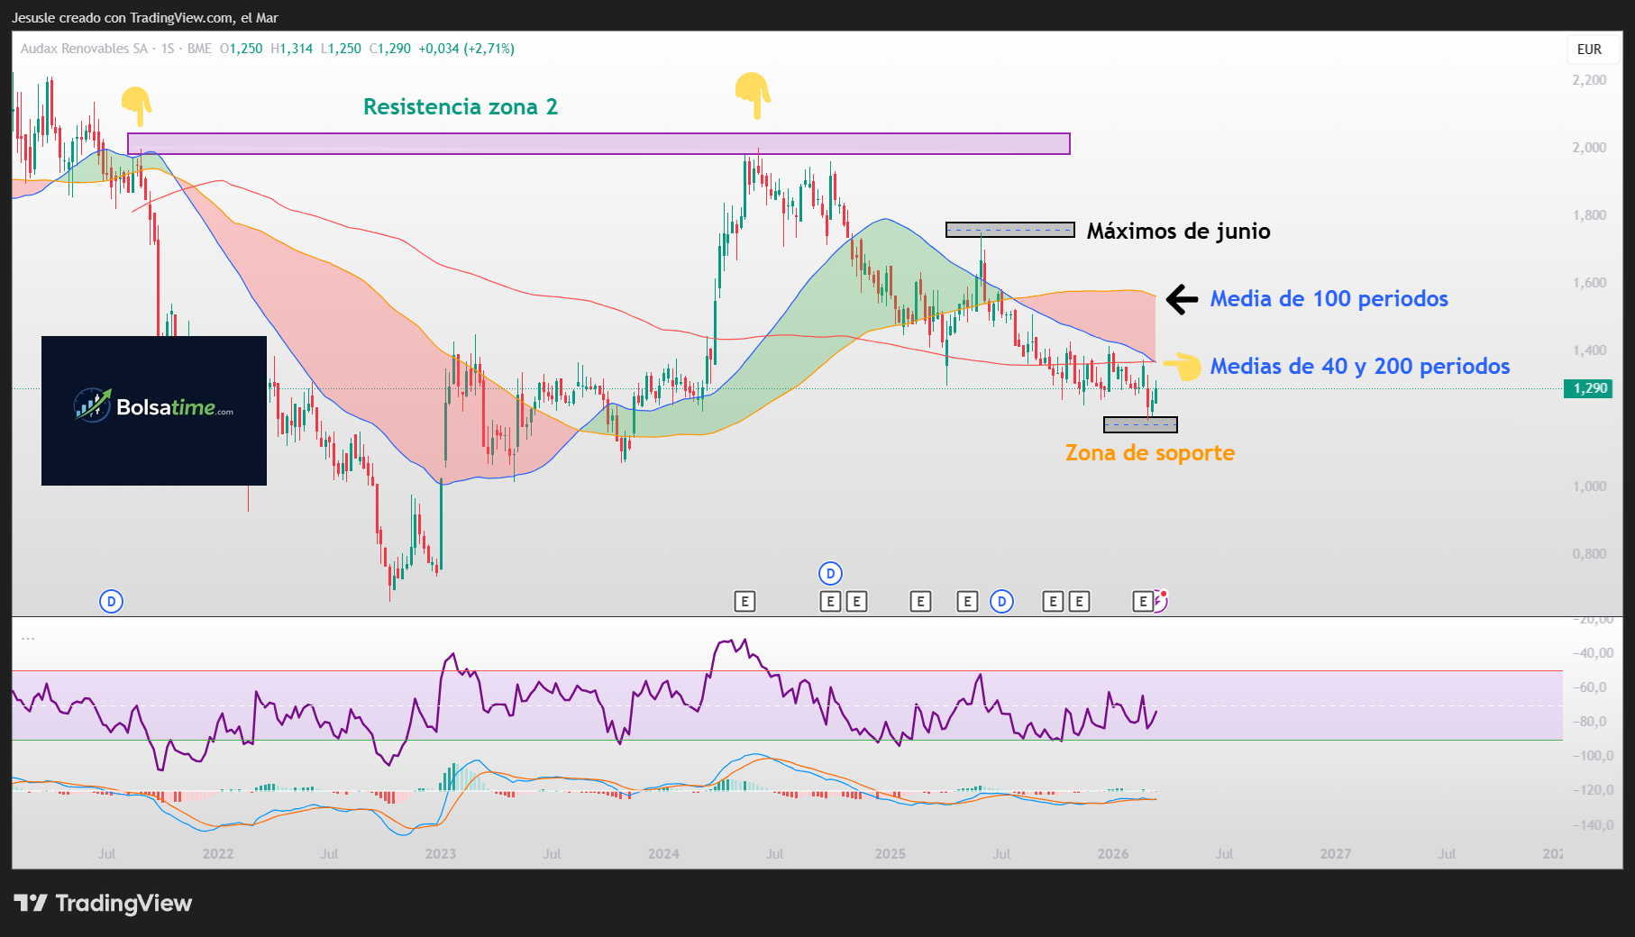1635x937 pixels.
Task: Expand the three-dot indicator pane legend
Action: (x=28, y=638)
